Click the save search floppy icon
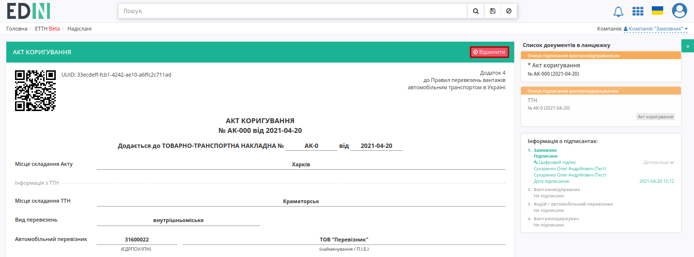 point(492,11)
